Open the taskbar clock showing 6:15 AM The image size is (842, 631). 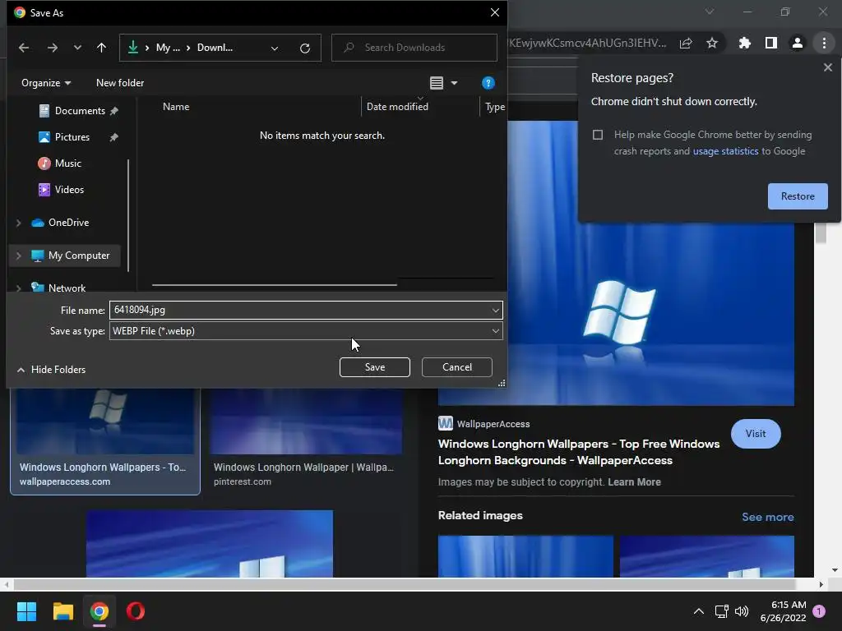click(784, 611)
